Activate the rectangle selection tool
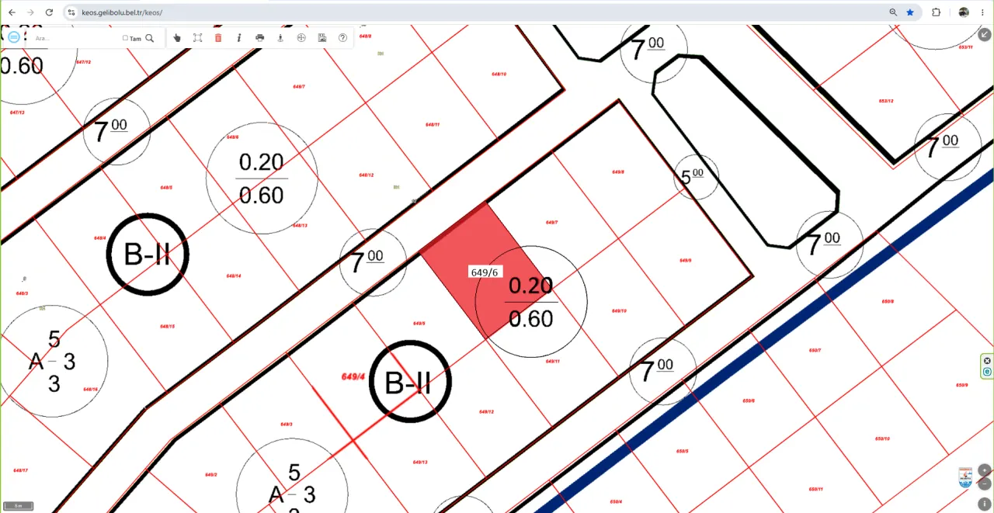This screenshot has width=994, height=513. pyautogui.click(x=197, y=37)
